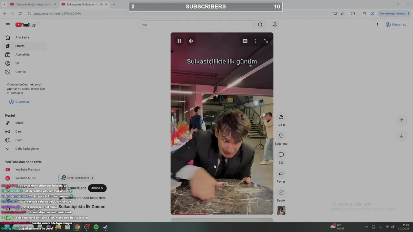Open @uberkuloz channel name
Image resolution: width=413 pixels, height=232 pixels.
point(77,188)
